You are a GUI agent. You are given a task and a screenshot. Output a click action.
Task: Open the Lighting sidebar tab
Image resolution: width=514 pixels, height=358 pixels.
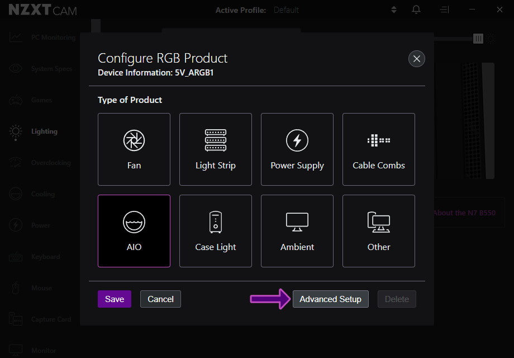pos(44,131)
